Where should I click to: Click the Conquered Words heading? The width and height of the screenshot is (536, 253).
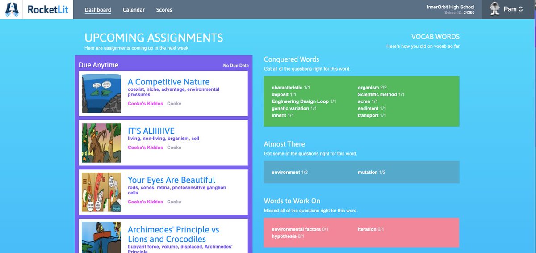(292, 59)
